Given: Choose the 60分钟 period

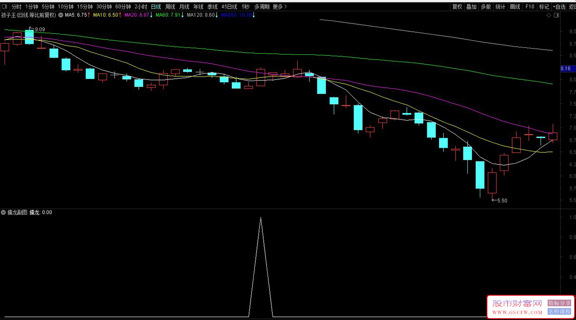Looking at the screenshot, I should 123,7.
